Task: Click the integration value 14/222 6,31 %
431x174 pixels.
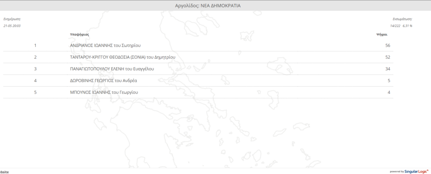Action: 401,26
